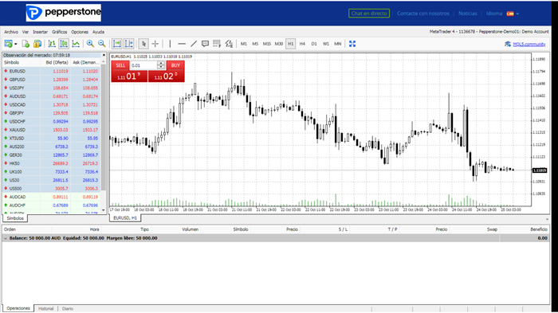Open the Noticias link

pyautogui.click(x=468, y=14)
